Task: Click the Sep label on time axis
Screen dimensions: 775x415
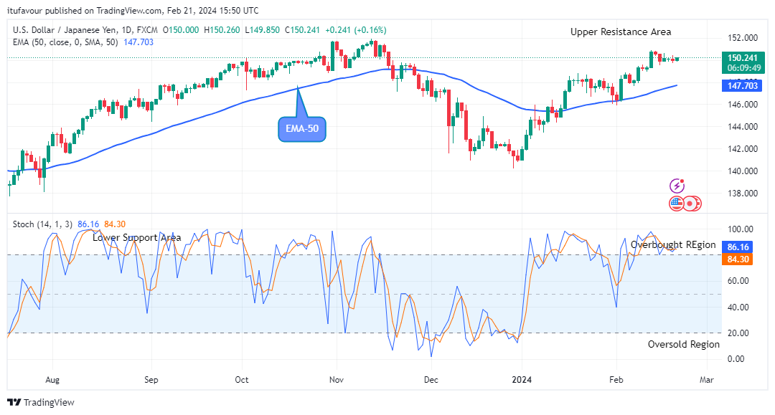Action: coord(151,380)
